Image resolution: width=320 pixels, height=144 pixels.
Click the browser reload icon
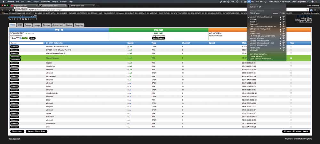(9, 10)
